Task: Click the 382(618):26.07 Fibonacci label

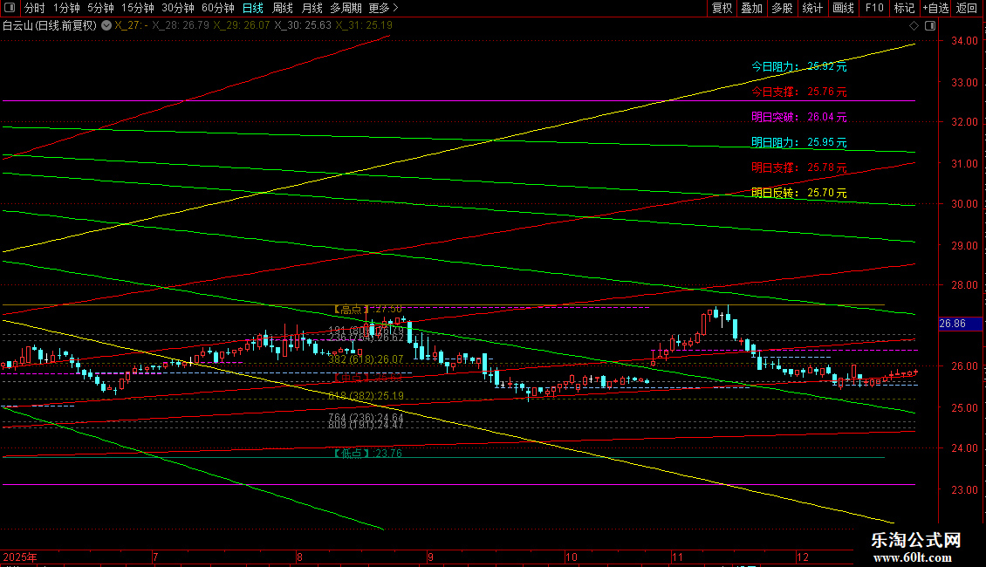Action: pyautogui.click(x=366, y=359)
